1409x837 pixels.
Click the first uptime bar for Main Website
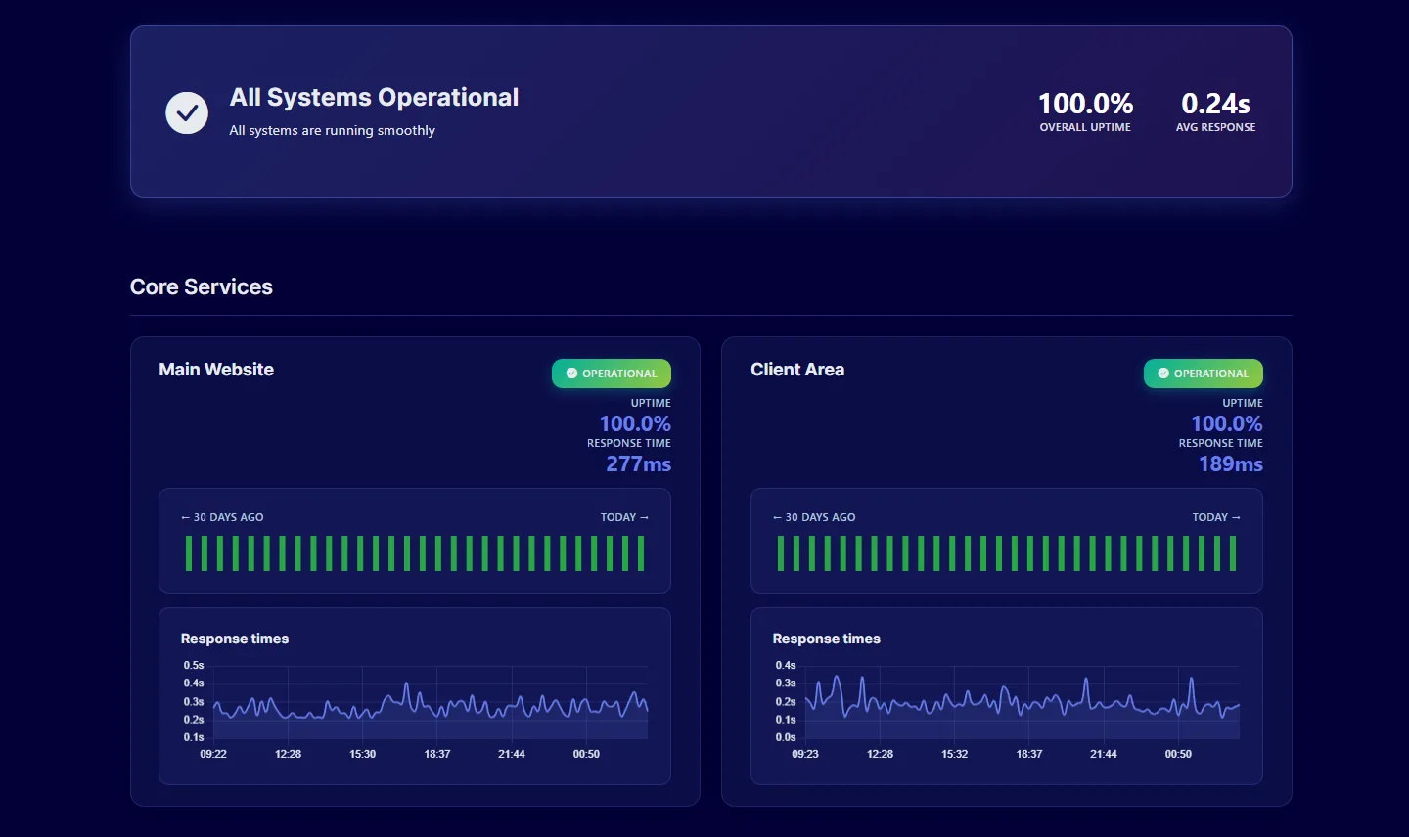coord(189,553)
